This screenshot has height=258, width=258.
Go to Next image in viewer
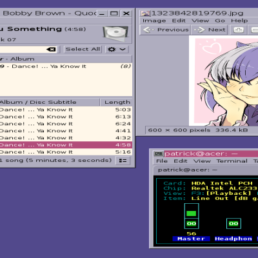click(x=209, y=30)
